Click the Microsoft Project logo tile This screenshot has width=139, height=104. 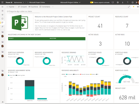click(x=20, y=23)
